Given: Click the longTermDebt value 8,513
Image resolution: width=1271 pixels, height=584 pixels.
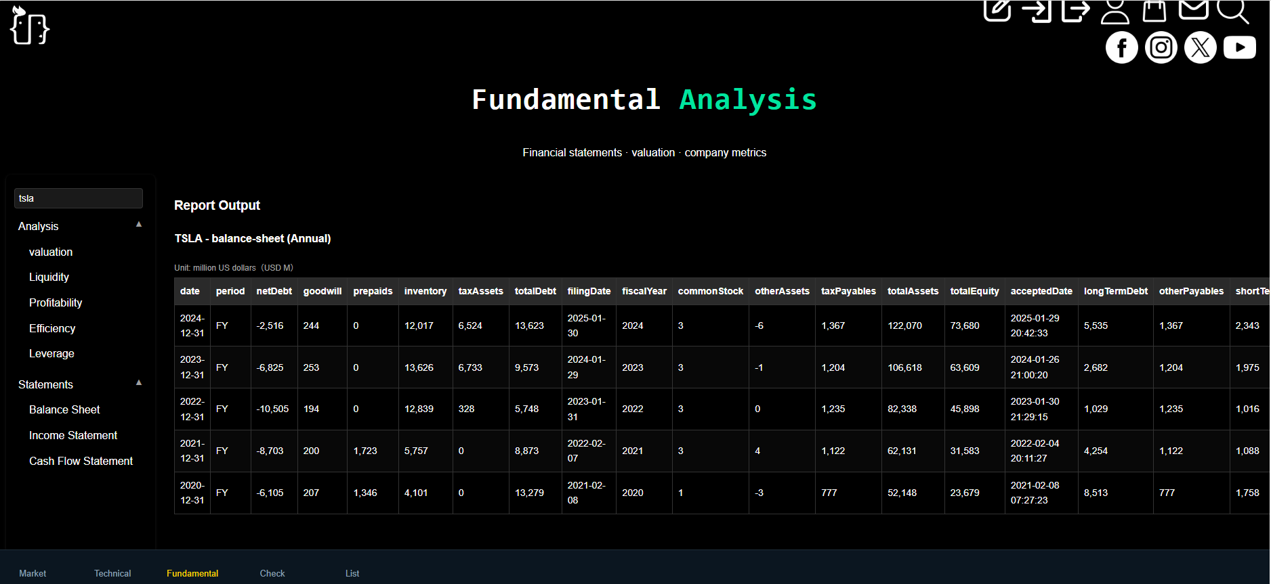Looking at the screenshot, I should tap(1096, 493).
